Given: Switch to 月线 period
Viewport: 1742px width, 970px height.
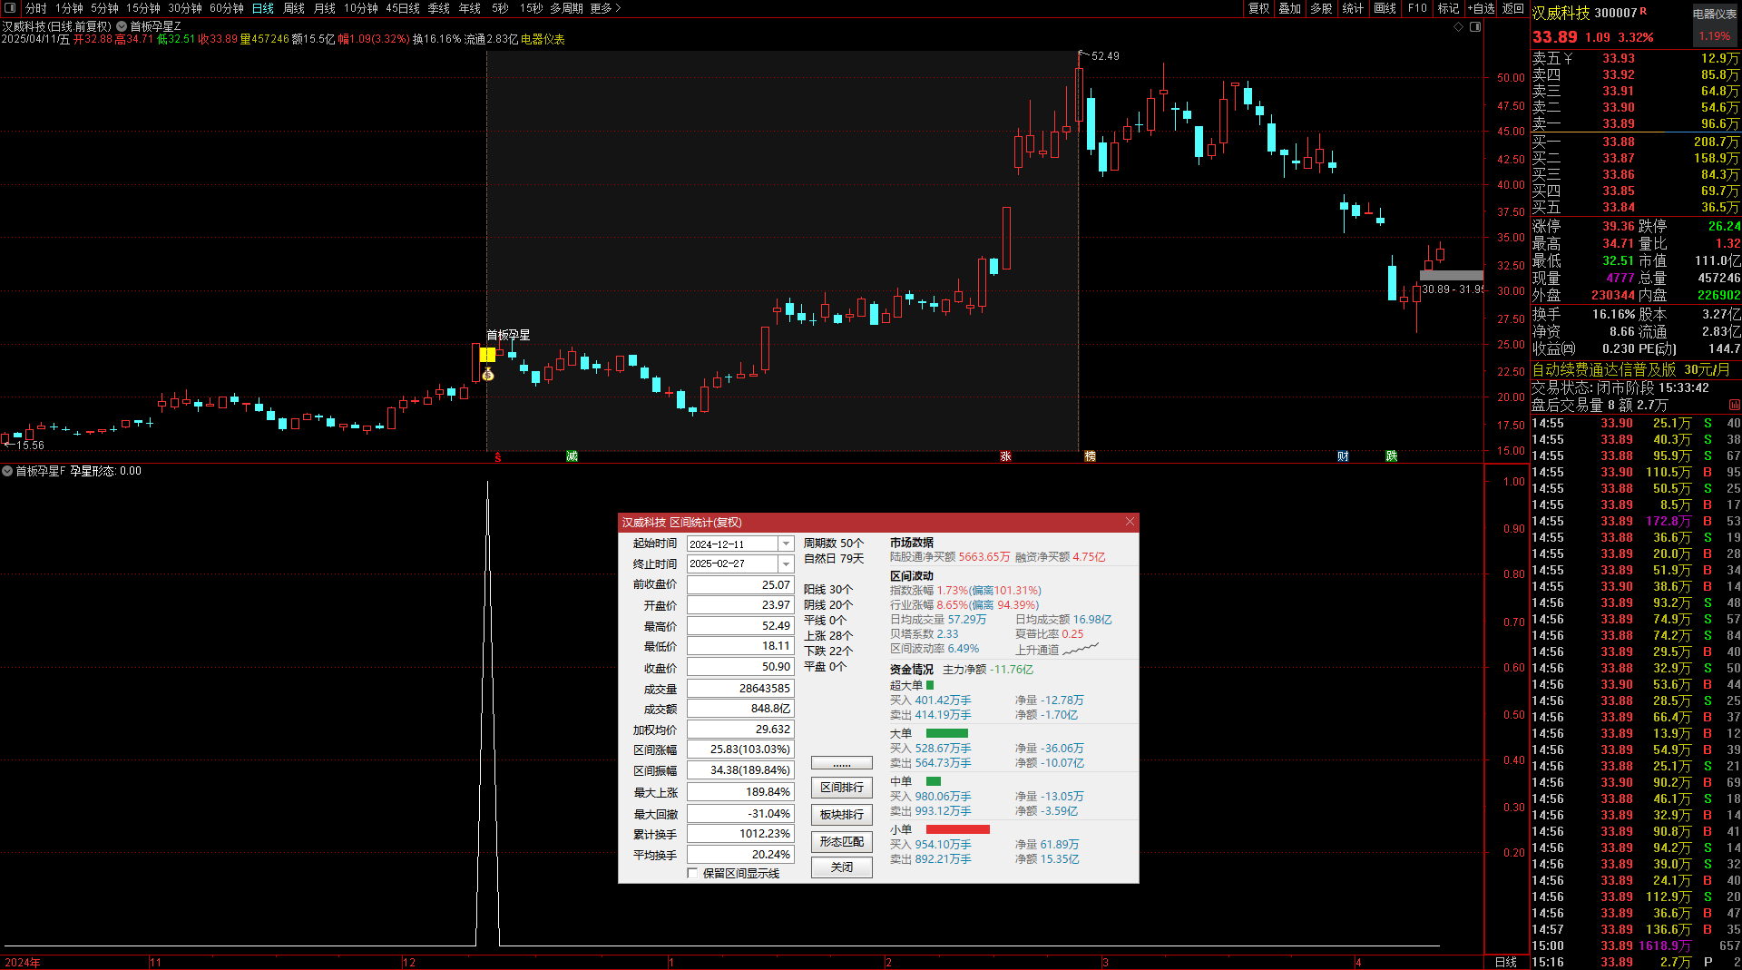Looking at the screenshot, I should [x=325, y=8].
